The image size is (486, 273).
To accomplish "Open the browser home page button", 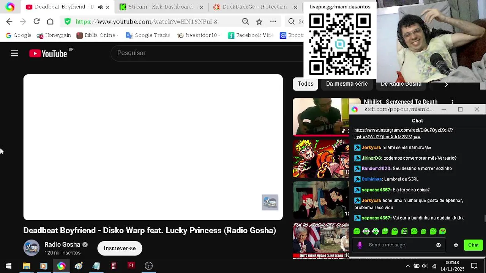I will click(x=50, y=22).
